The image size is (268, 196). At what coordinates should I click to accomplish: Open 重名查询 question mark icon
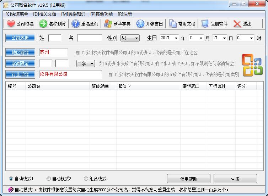[x=75, y=24]
